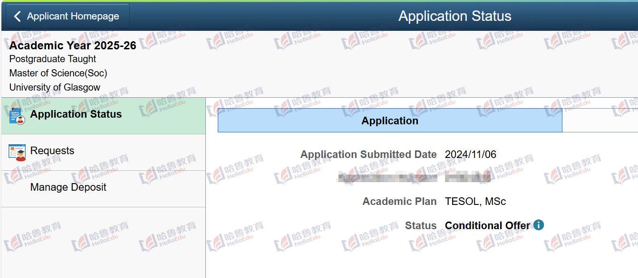Screen dimensions: 638x278
Task: Click the Postgraduate Taught text
Action: coord(53,59)
